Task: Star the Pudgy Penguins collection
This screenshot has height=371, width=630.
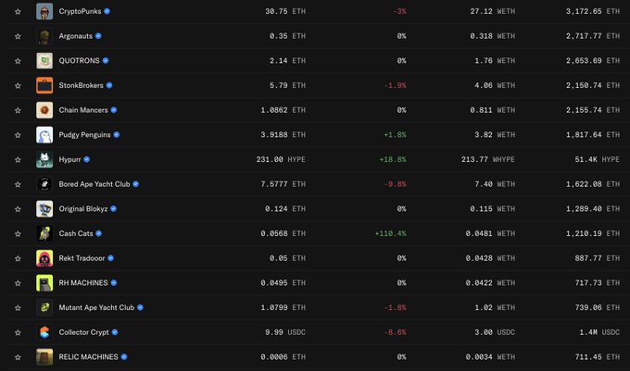Action: (x=18, y=135)
